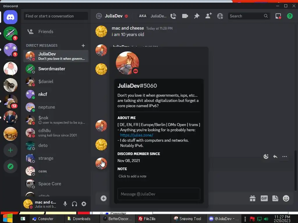Open the GIF picker
The width and height of the screenshot is (298, 223).
coord(264,198)
